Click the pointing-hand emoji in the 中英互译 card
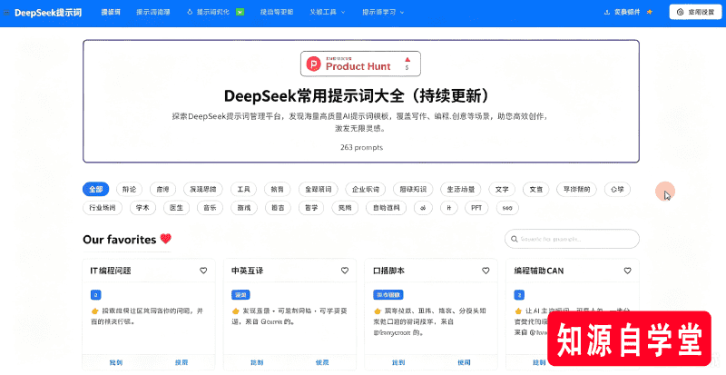This screenshot has width=726, height=375. pos(236,311)
